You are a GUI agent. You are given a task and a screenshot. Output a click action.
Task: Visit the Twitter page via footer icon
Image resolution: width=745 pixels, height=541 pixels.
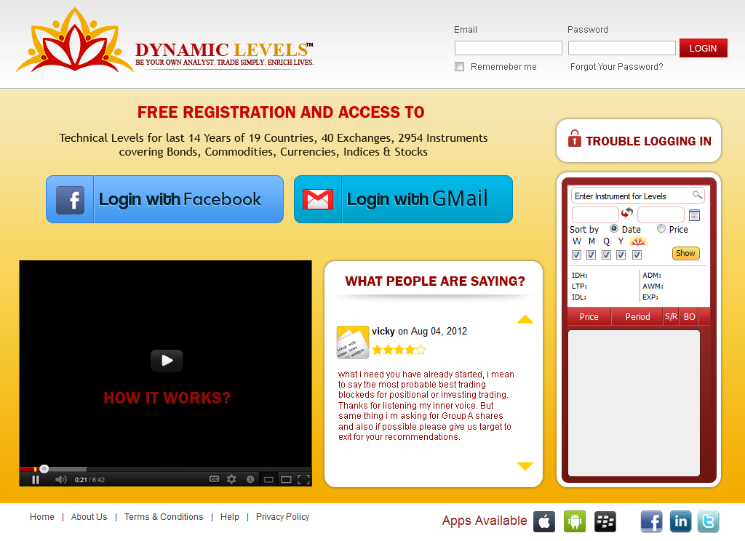[x=709, y=521]
